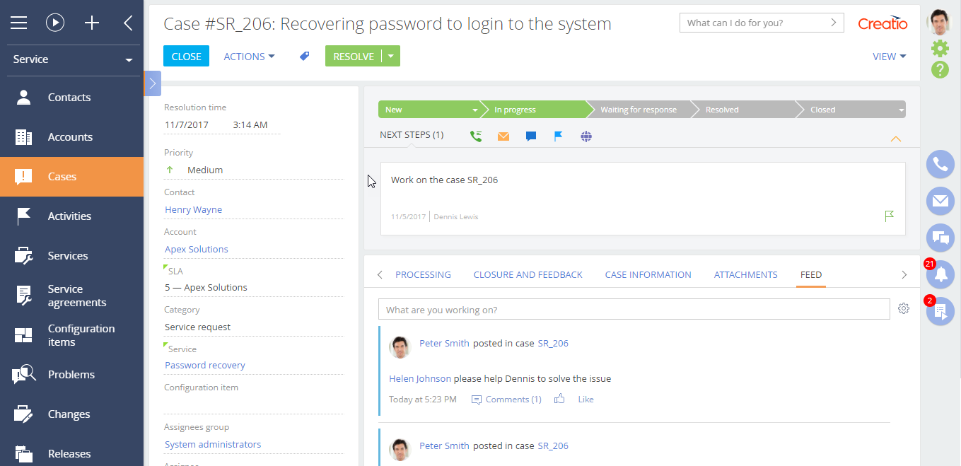Click the blue flag task icon
This screenshot has height=466, width=961.
coord(558,136)
